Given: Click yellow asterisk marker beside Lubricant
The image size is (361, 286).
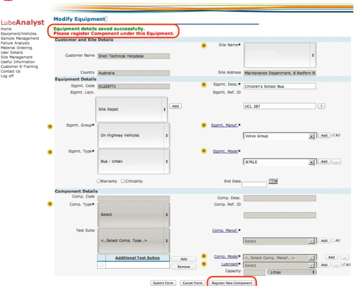Looking at the screenshot, I should (x=204, y=264).
